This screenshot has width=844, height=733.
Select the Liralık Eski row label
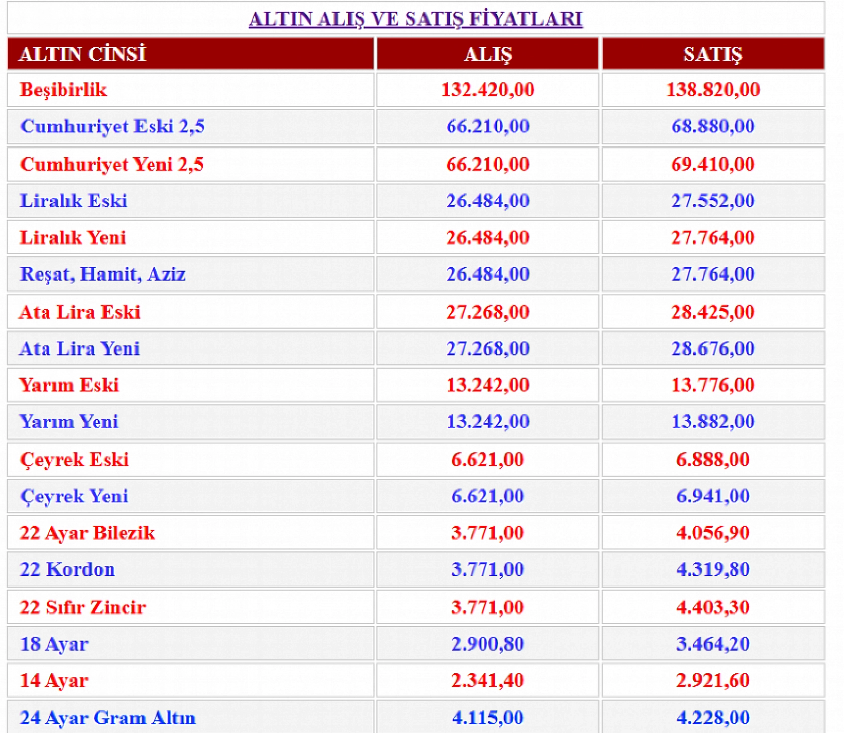[x=73, y=201]
